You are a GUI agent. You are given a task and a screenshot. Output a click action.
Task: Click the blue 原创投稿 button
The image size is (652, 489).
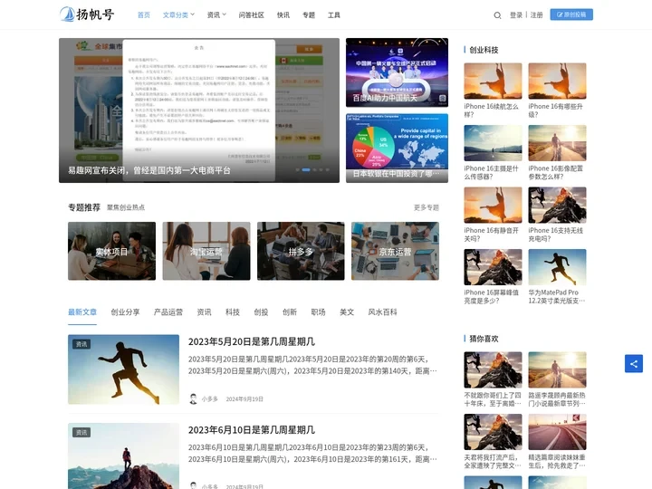[571, 14]
